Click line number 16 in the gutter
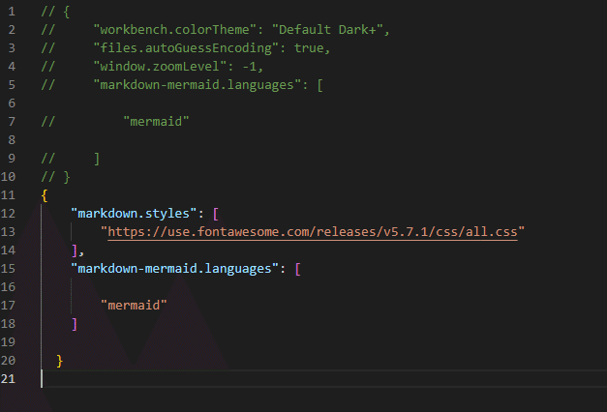This screenshot has height=412, width=607. coord(8,286)
